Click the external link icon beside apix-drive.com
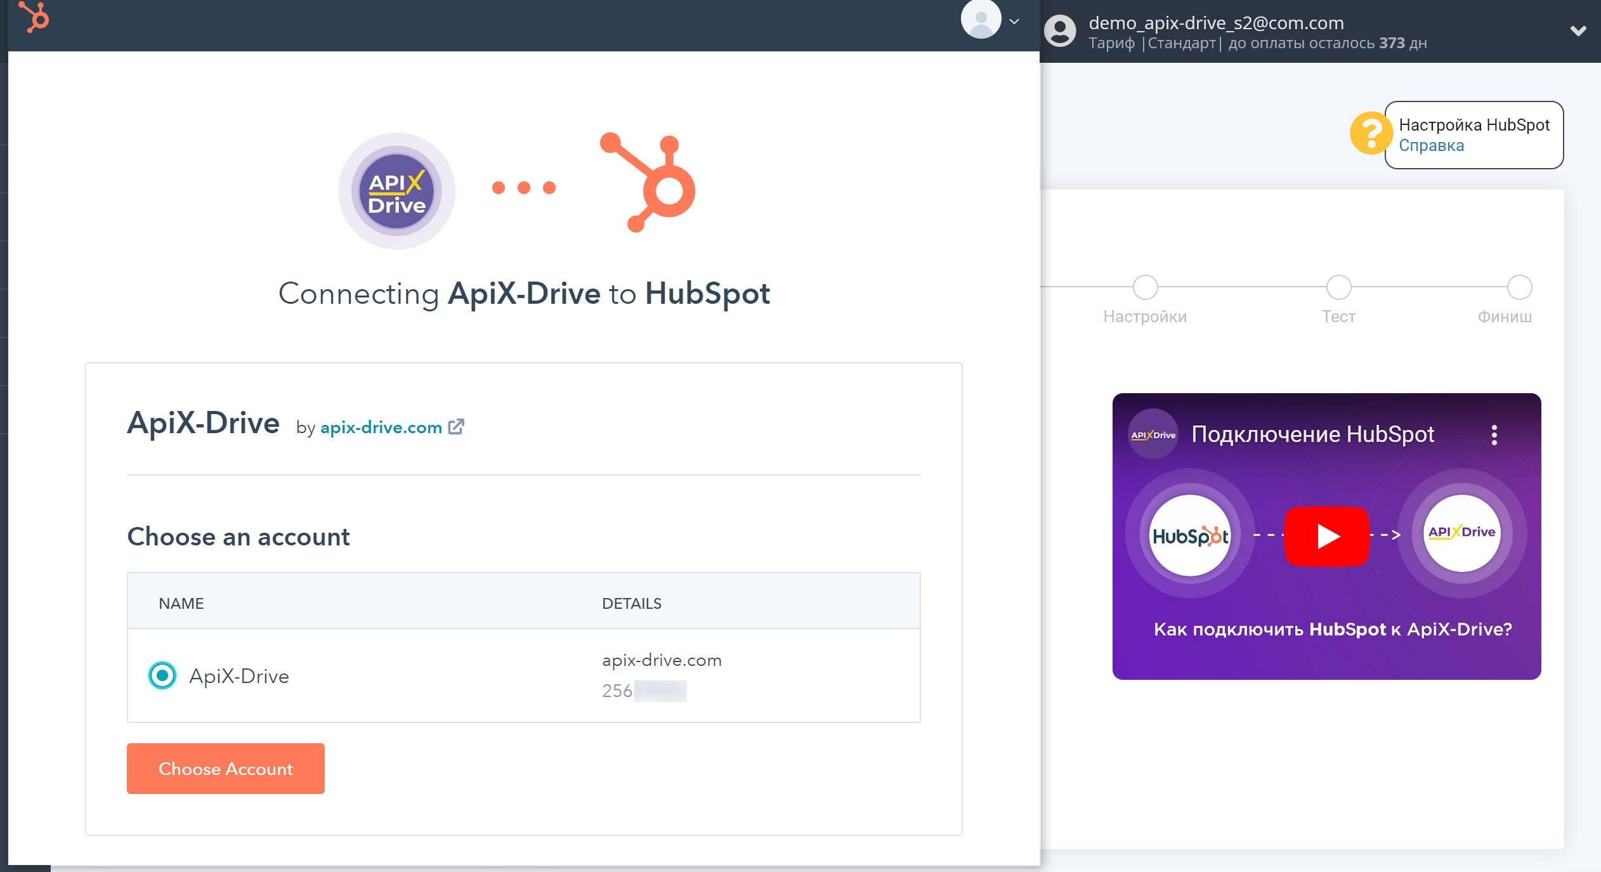 [456, 427]
